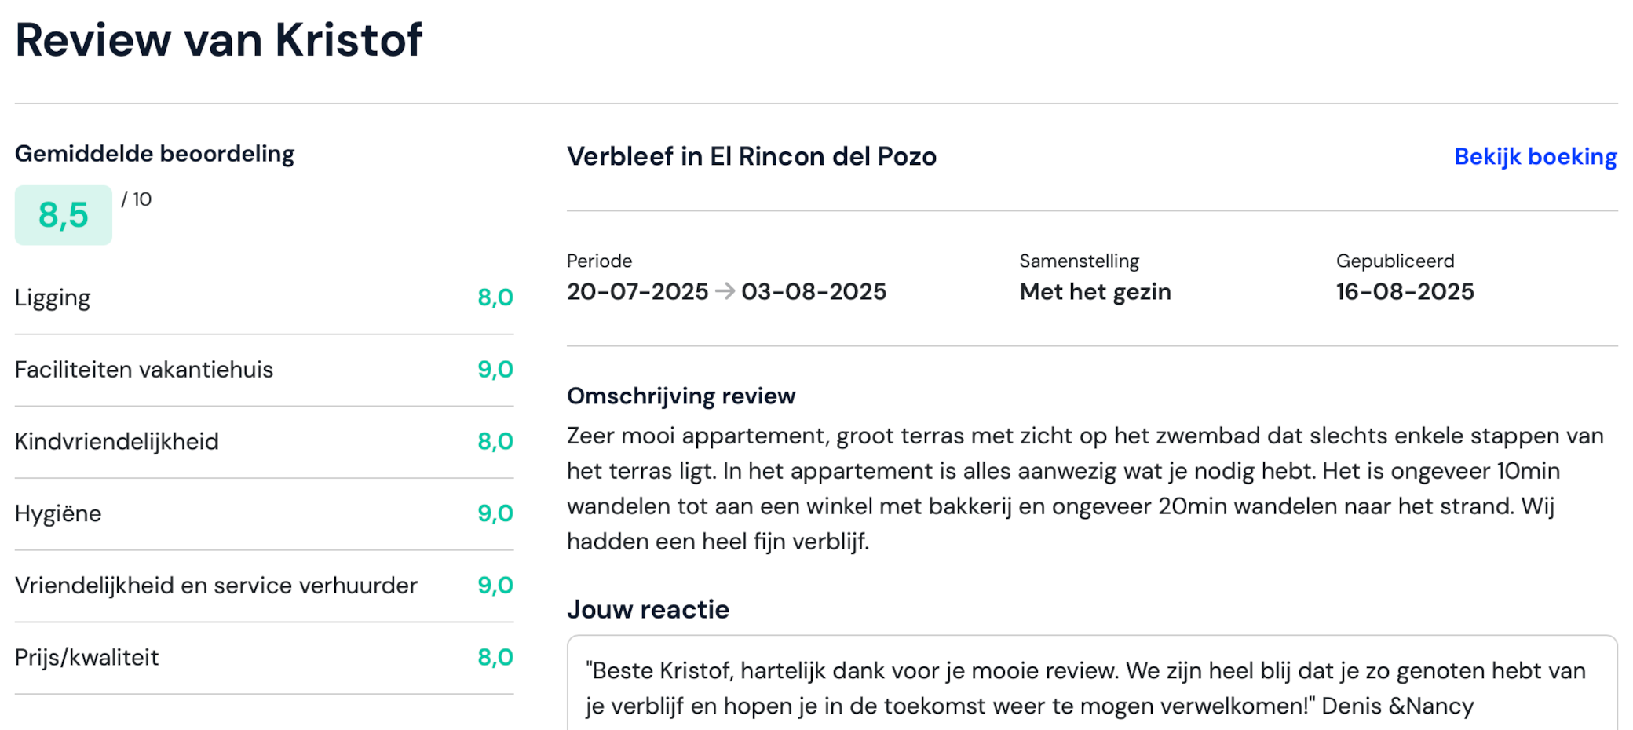1633x730 pixels.
Task: Click the published date 16-08-2025
Action: pos(1405,292)
